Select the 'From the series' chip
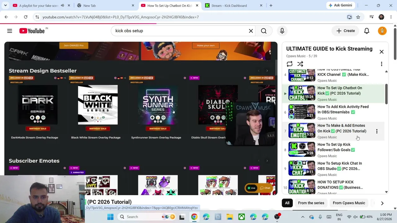Viewport: 397px width, 223px height. click(311, 203)
